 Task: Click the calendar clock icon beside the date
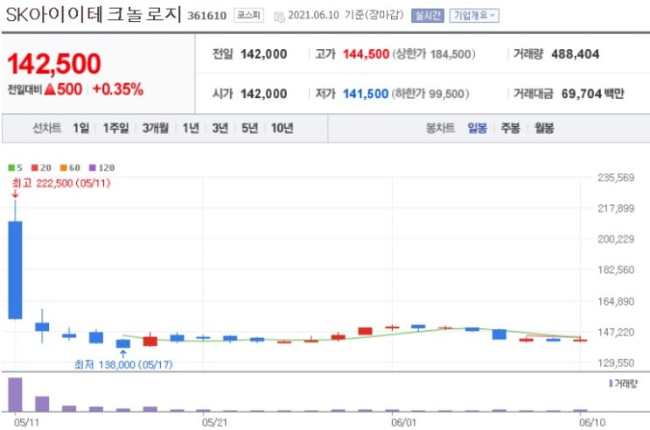pos(279,17)
